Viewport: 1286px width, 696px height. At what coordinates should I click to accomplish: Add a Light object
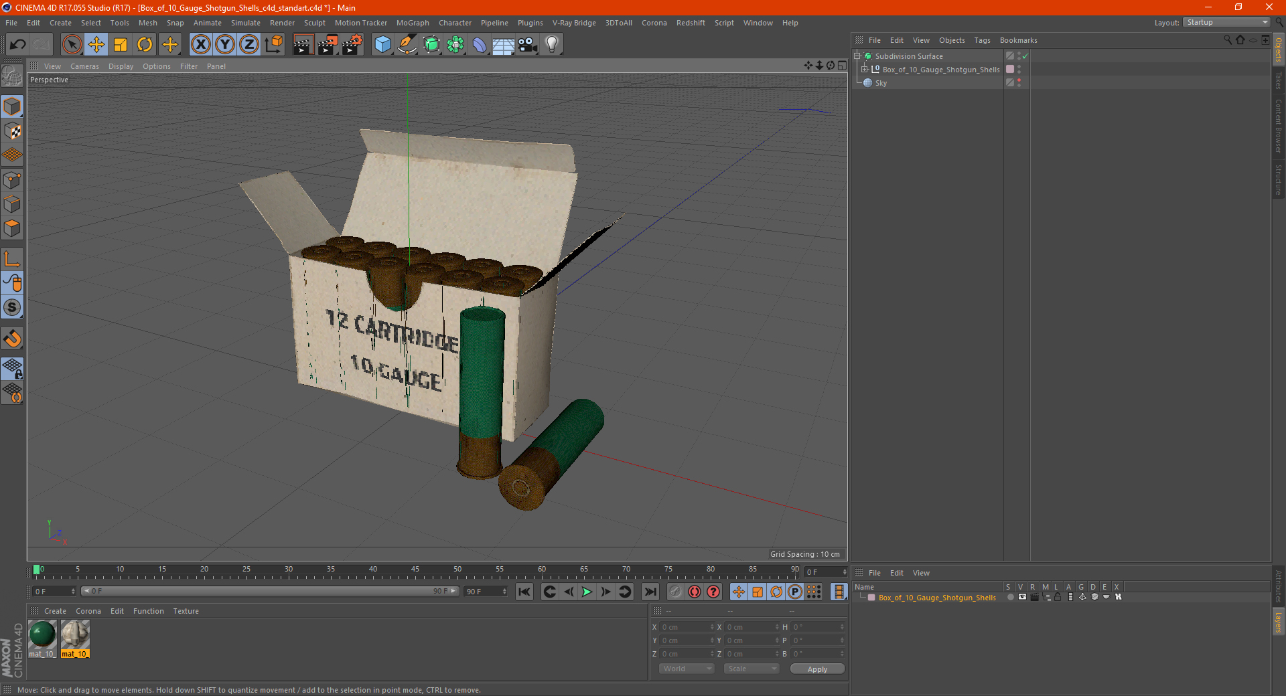pos(552,45)
